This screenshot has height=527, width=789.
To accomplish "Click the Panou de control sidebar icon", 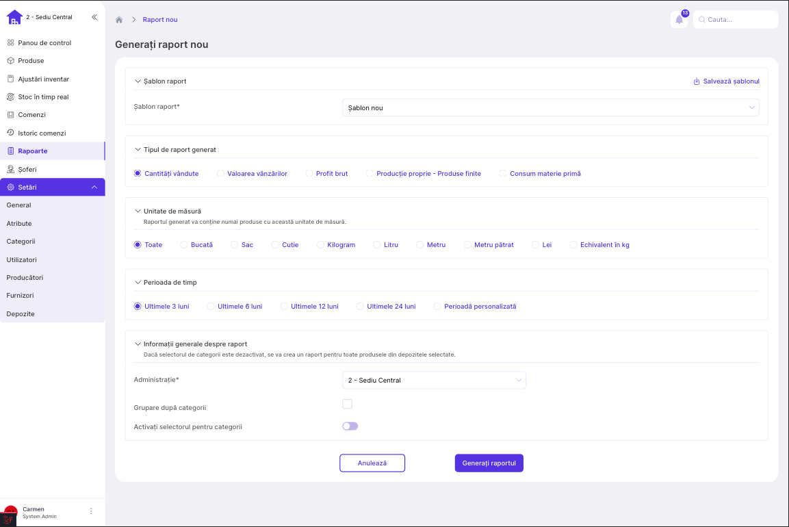I will 11,43.
